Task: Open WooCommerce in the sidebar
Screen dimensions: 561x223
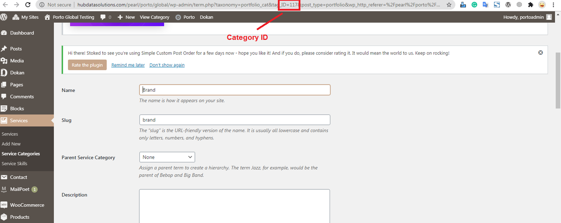Action: pos(27,205)
